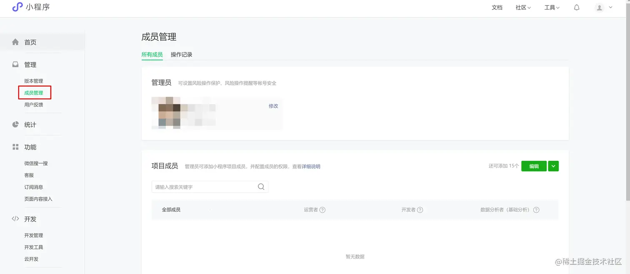
Task: Open 微信搜一搜 in sidebar
Action: coord(36,163)
